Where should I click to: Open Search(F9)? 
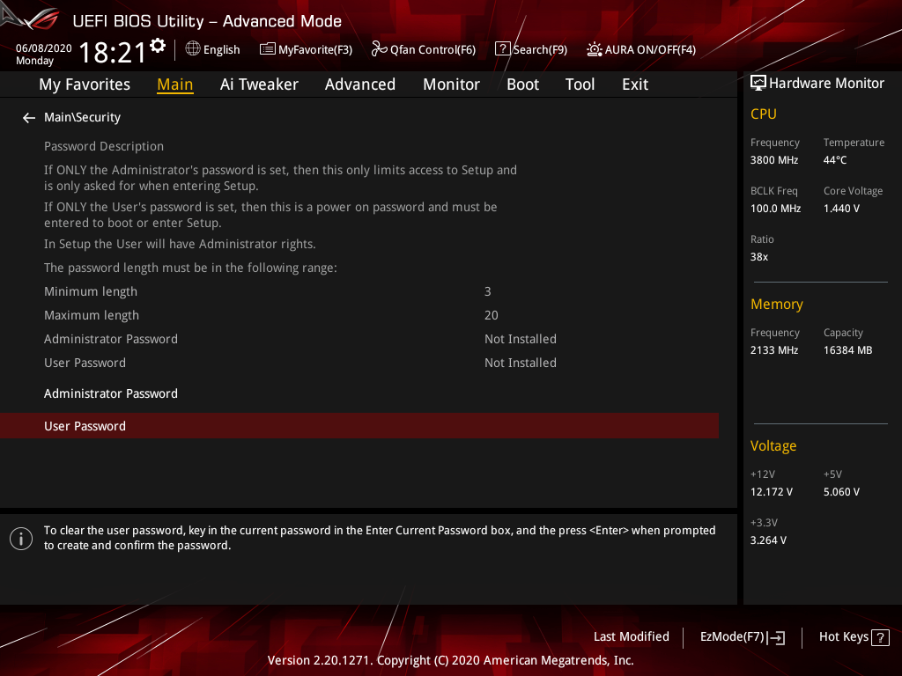(x=531, y=49)
